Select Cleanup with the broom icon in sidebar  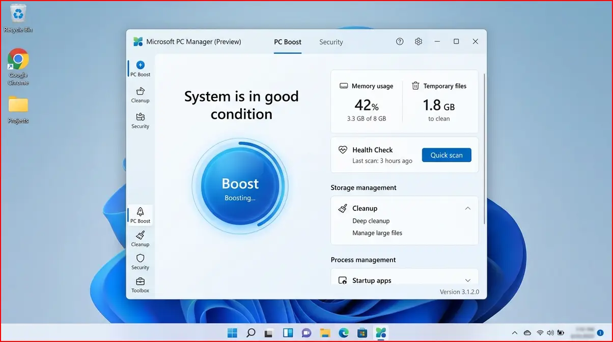141,238
